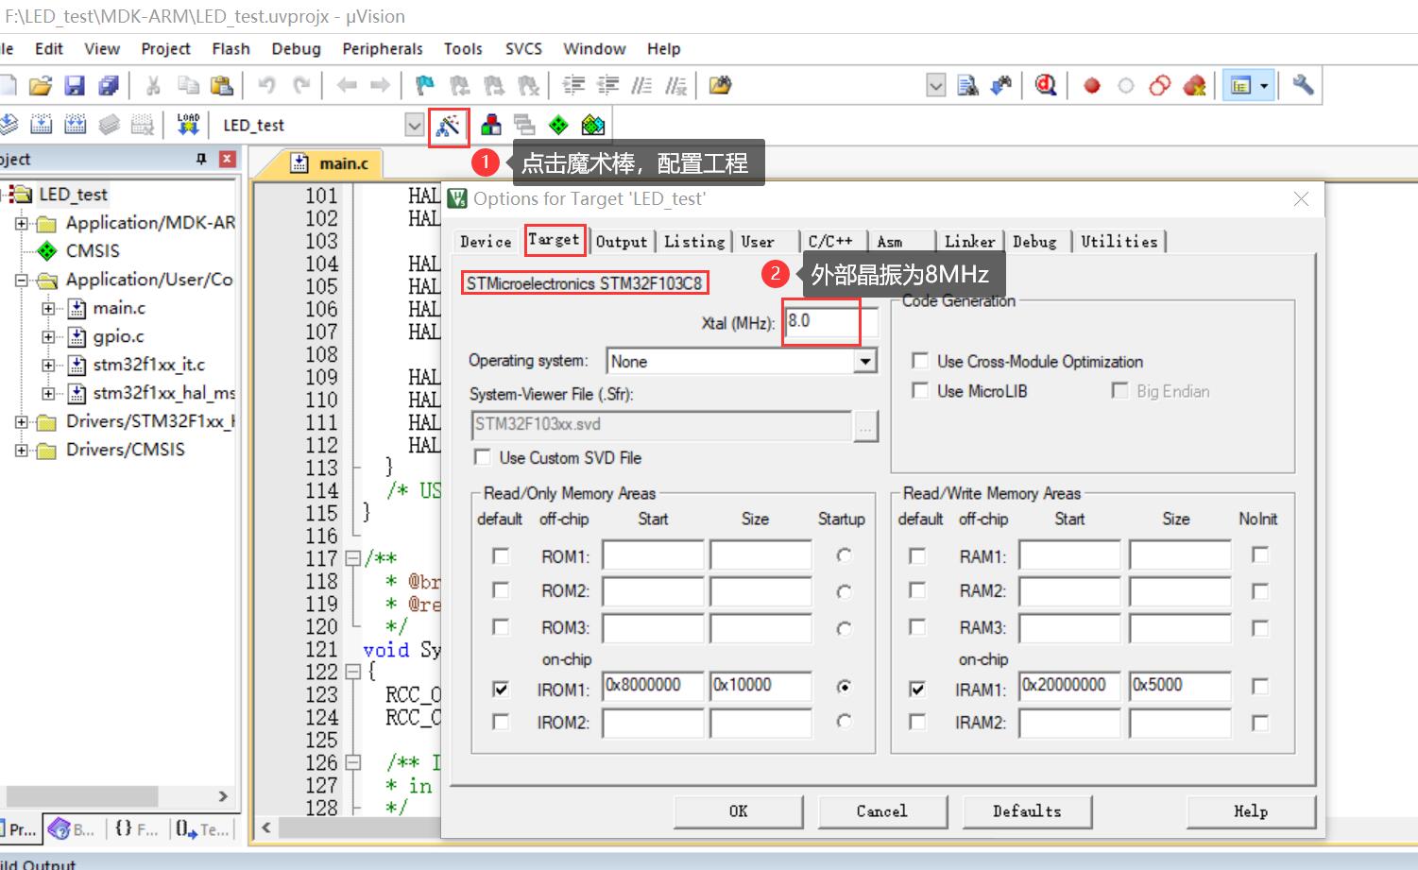Toggle bookmark with the blue flag icon
Viewport: 1418px width, 870px height.
point(425,86)
